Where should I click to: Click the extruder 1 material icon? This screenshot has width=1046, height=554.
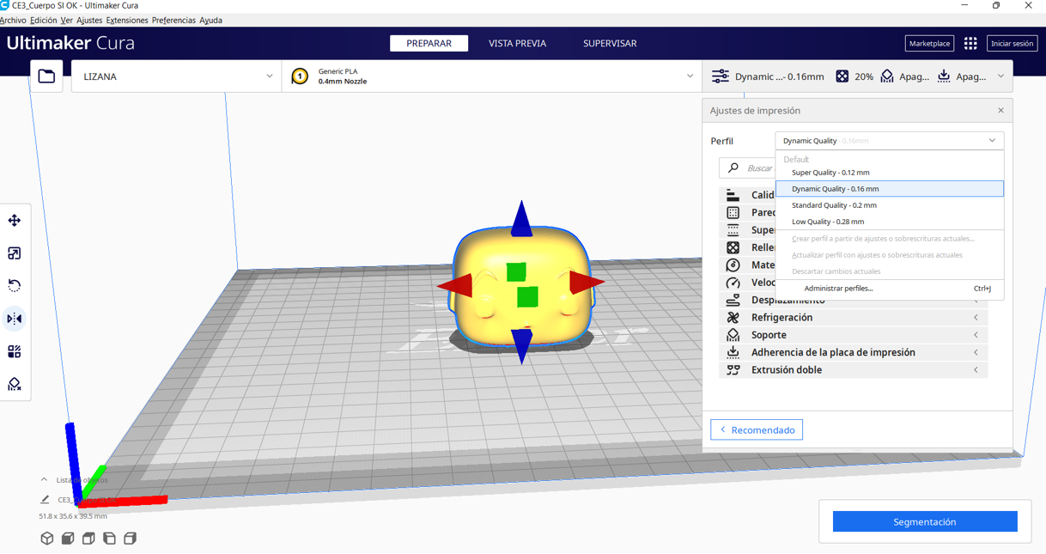300,76
